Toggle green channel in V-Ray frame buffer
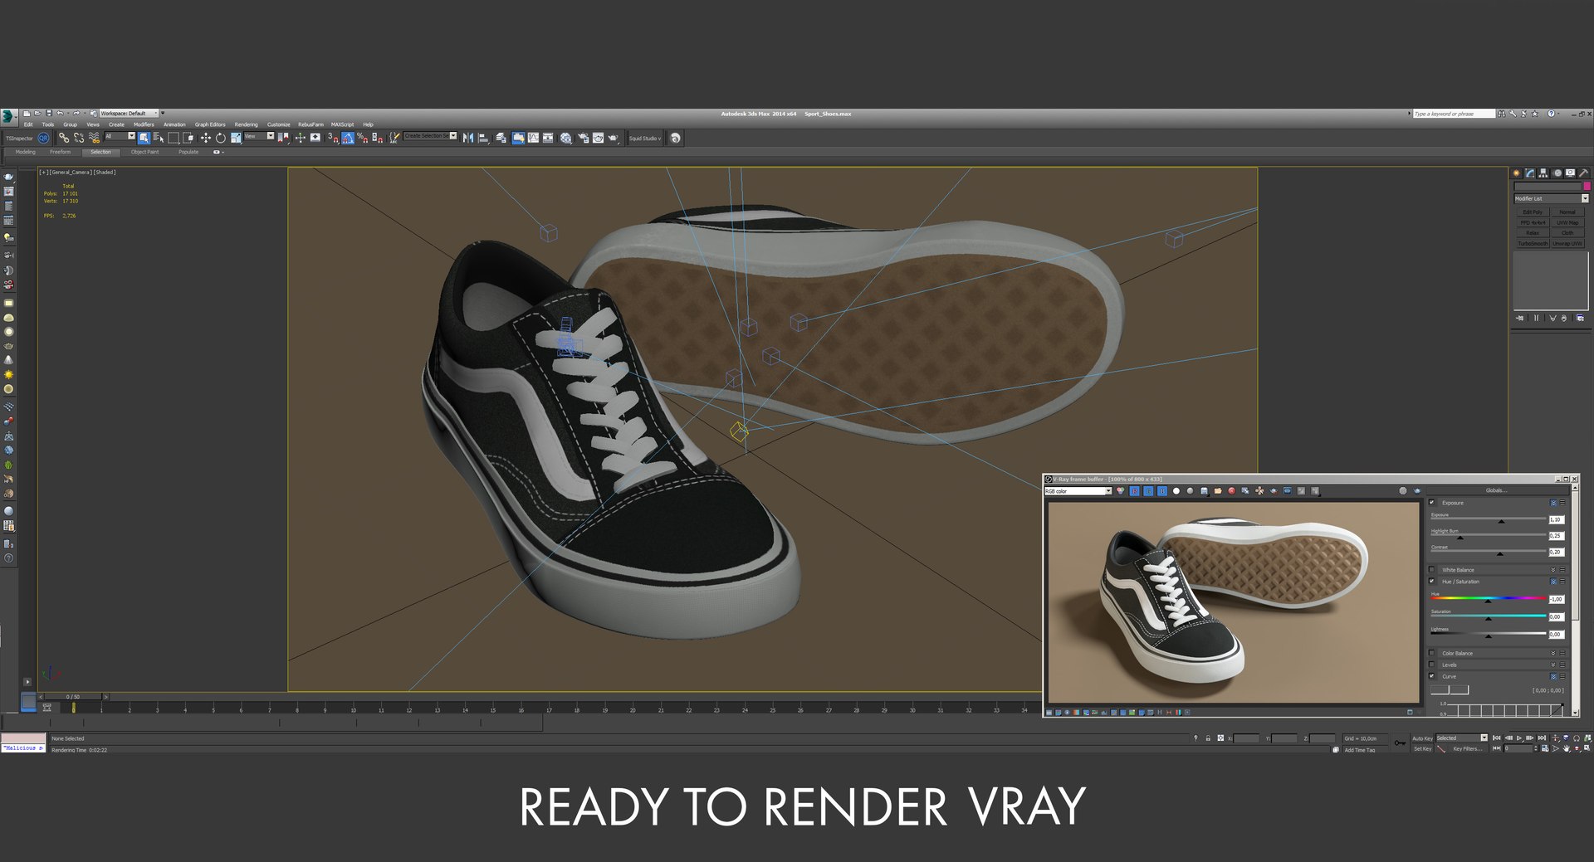Viewport: 1594px width, 862px height. pos(1148,491)
